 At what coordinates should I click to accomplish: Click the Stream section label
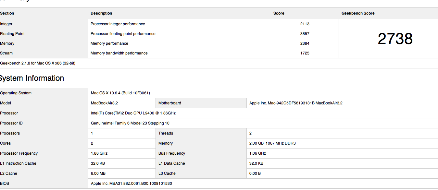click(6, 53)
